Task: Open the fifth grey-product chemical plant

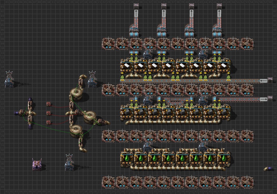Action: coord(182,113)
